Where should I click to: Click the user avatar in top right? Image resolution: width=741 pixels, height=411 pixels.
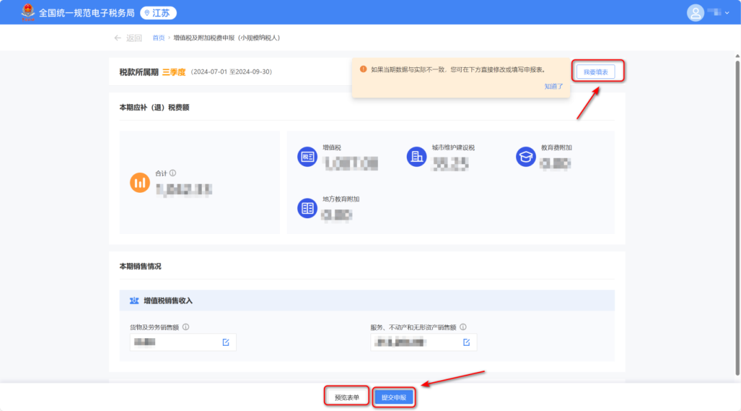coord(695,12)
